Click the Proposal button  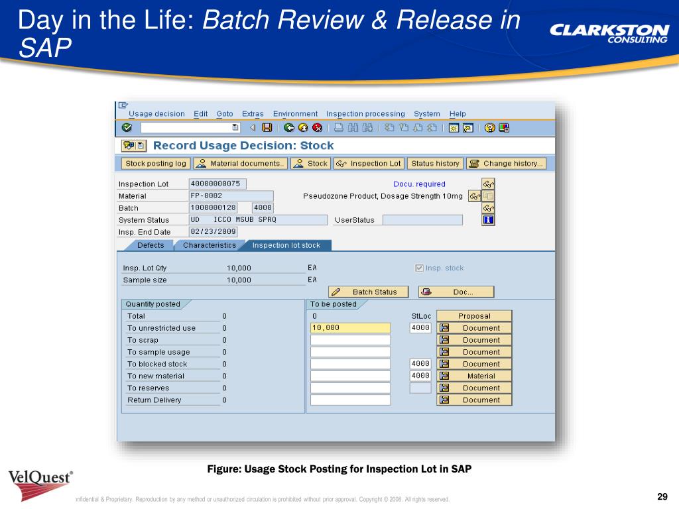click(474, 316)
